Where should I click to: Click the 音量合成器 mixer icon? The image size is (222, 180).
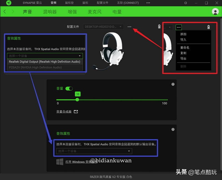click(75, 112)
